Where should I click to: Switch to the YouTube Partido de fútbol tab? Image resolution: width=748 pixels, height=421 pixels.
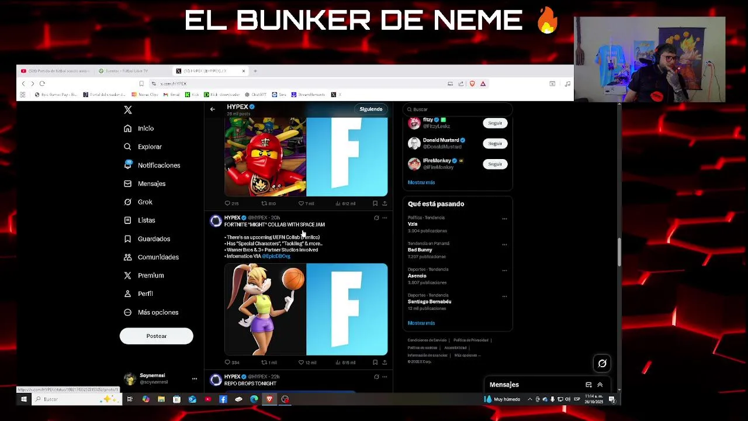(x=56, y=71)
